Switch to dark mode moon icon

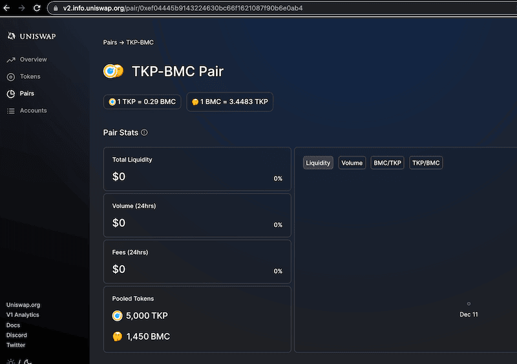point(28,361)
